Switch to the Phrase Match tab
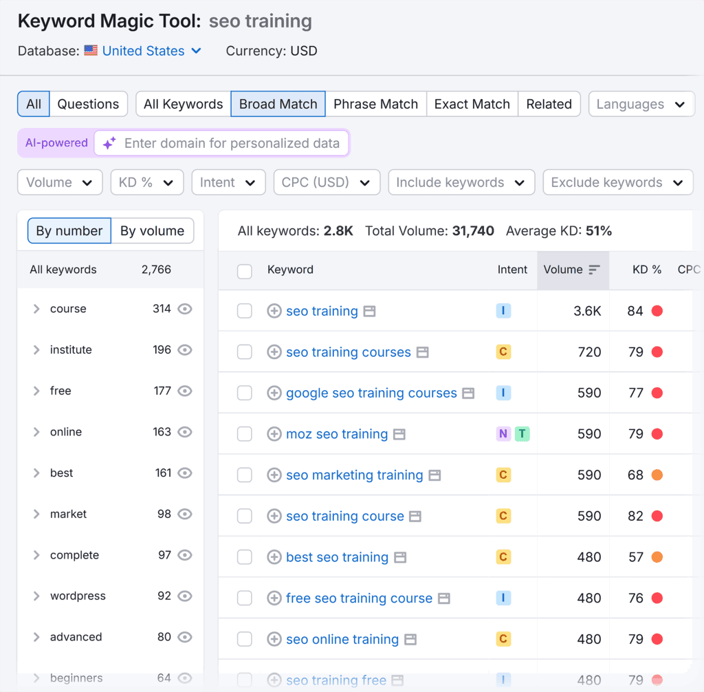The height and width of the screenshot is (692, 704). (x=375, y=104)
